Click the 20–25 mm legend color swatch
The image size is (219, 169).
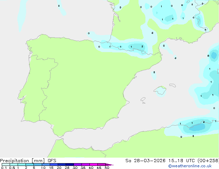[62, 165]
